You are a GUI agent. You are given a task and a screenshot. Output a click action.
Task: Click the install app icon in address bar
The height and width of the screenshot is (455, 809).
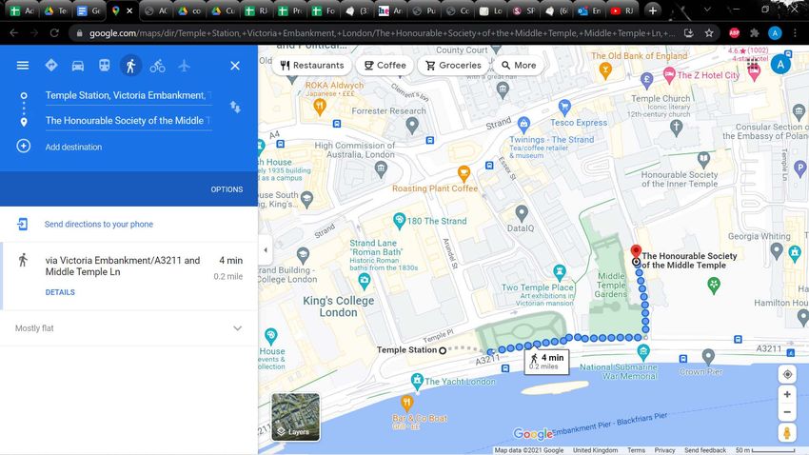pyautogui.click(x=688, y=33)
